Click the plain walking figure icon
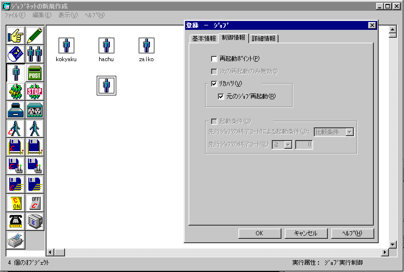This screenshot has height=272, width=404. (35, 129)
